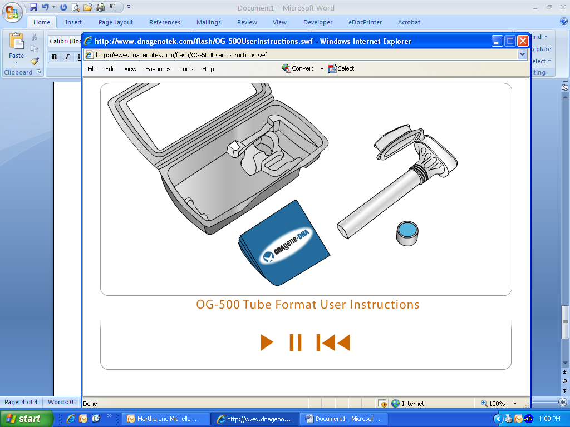Open the Clipboard pane dialog launcher
Screen dimensions: 570x427
click(39, 72)
